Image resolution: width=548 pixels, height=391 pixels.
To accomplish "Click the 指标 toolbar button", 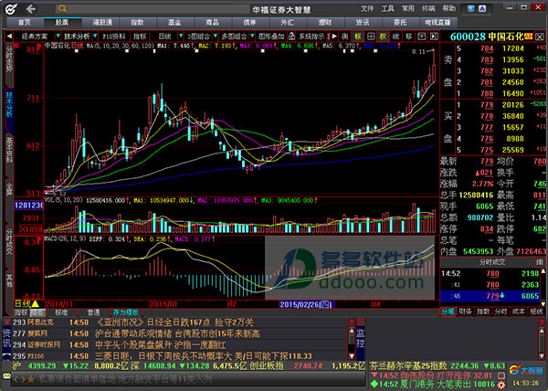I will click(140, 36).
